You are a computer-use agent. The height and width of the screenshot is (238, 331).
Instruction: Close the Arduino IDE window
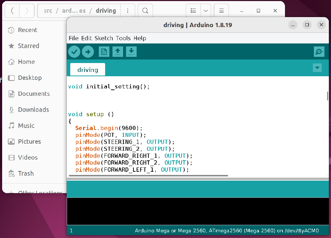321,25
